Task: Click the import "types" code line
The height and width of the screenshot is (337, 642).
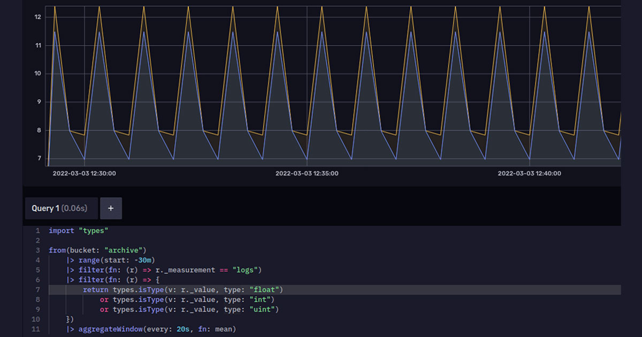Action: (79, 231)
